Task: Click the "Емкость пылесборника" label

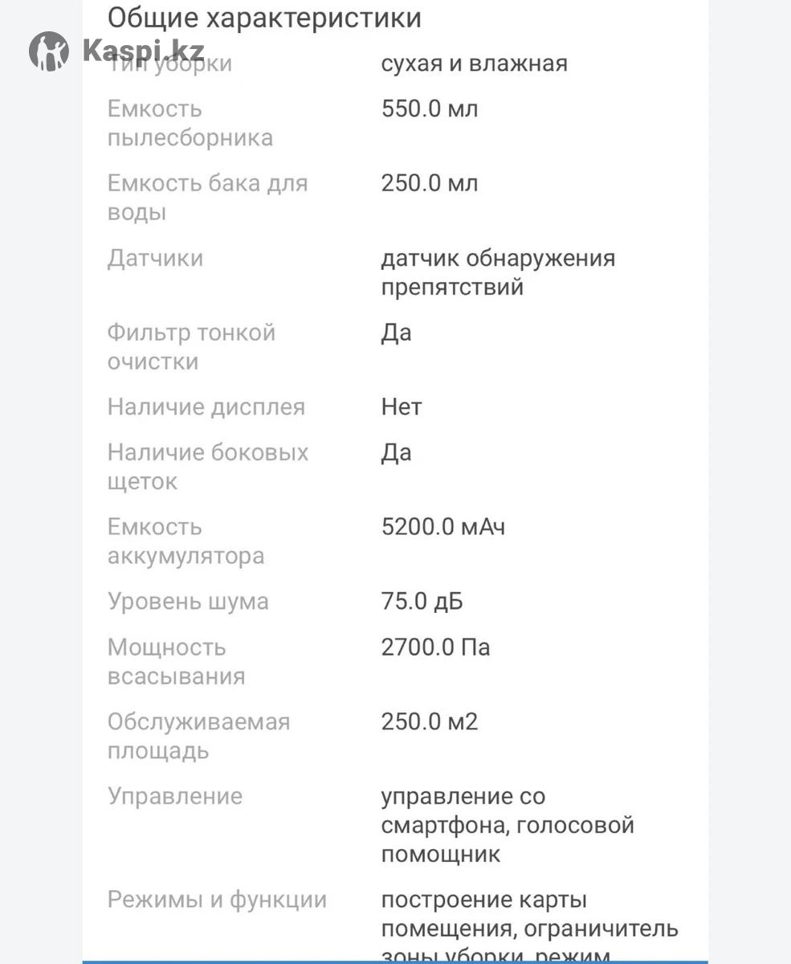Action: click(x=190, y=123)
